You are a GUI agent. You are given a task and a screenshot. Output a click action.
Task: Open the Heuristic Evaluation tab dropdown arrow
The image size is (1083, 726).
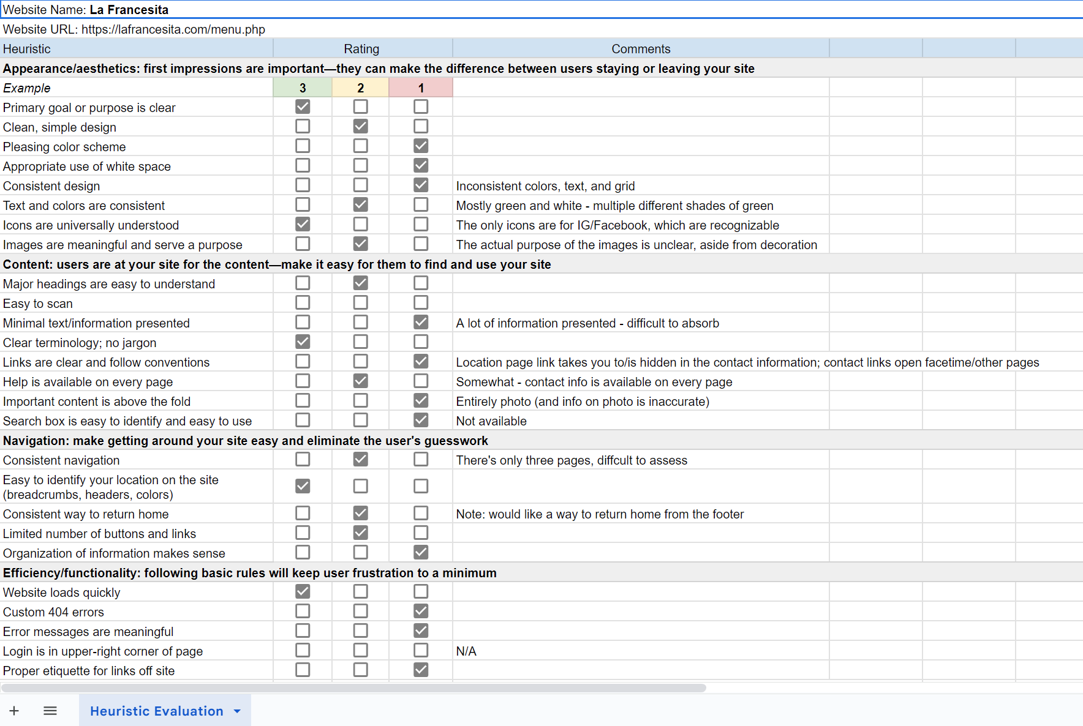click(x=237, y=711)
